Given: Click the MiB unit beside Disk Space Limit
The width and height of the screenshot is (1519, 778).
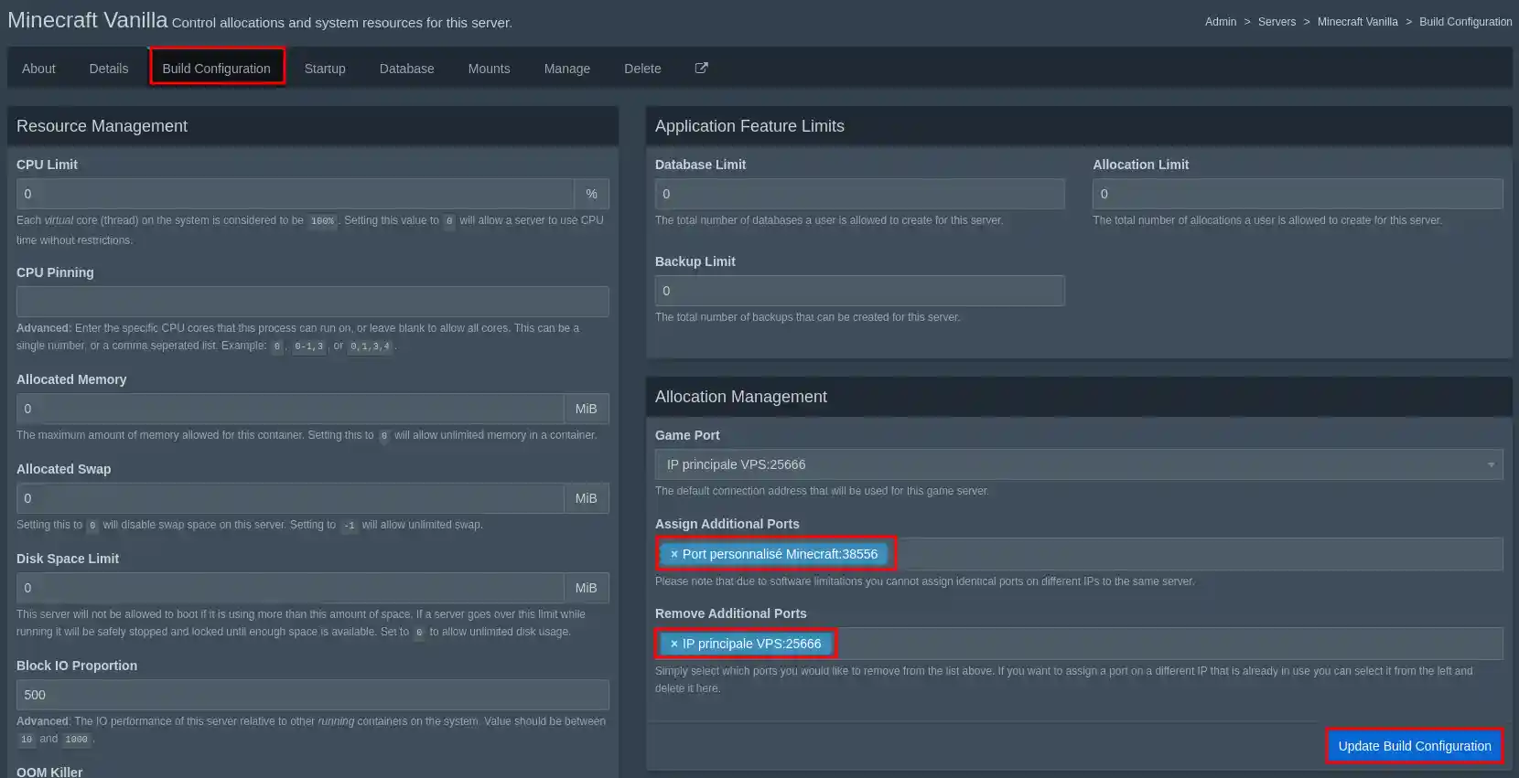Looking at the screenshot, I should click(587, 588).
